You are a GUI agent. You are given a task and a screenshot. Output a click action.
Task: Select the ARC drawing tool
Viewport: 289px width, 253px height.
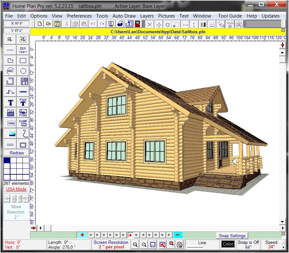(x=10, y=71)
